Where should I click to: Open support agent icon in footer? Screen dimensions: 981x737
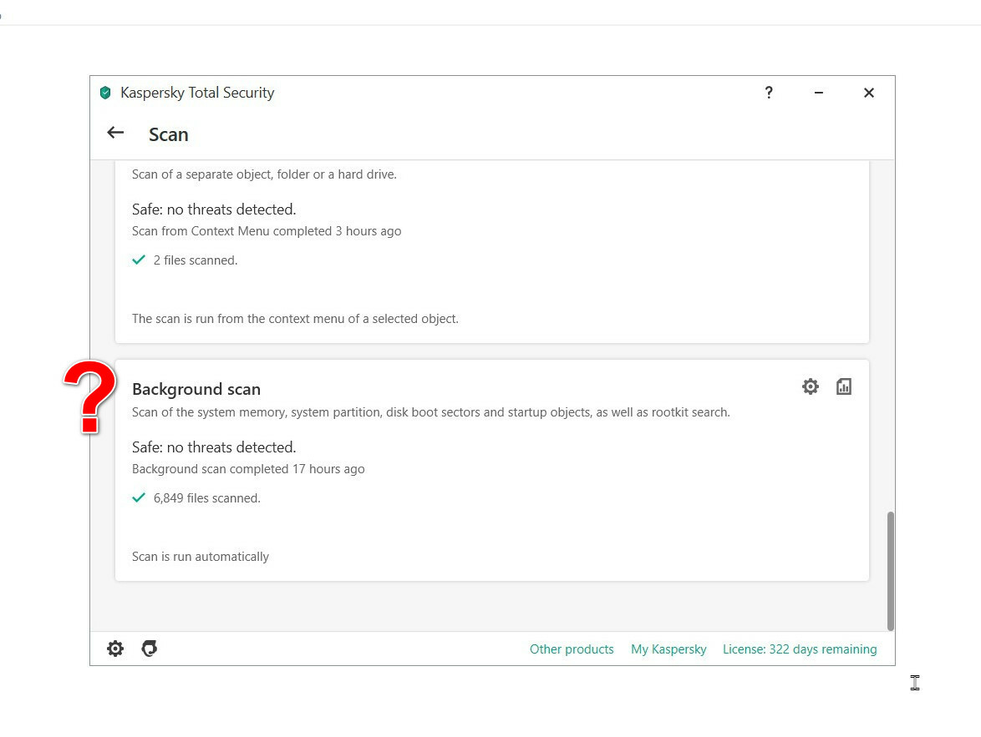(150, 649)
